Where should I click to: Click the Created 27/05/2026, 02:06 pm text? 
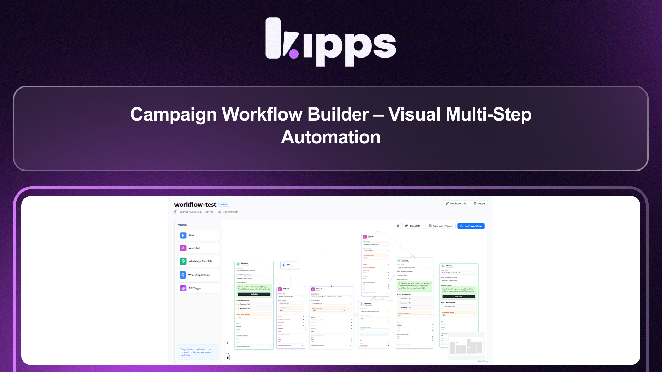(x=196, y=212)
